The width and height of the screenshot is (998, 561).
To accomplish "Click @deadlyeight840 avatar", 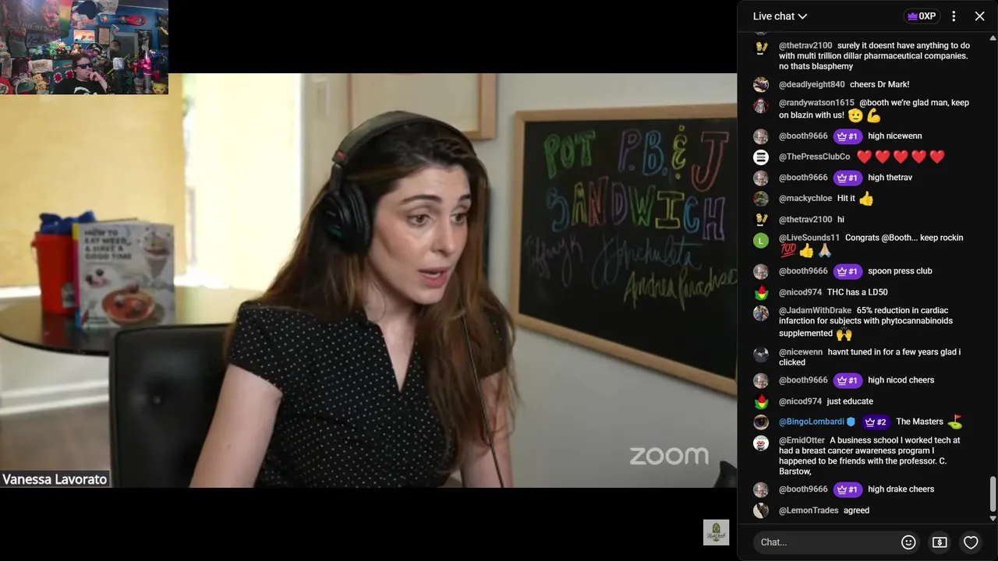I will (761, 85).
